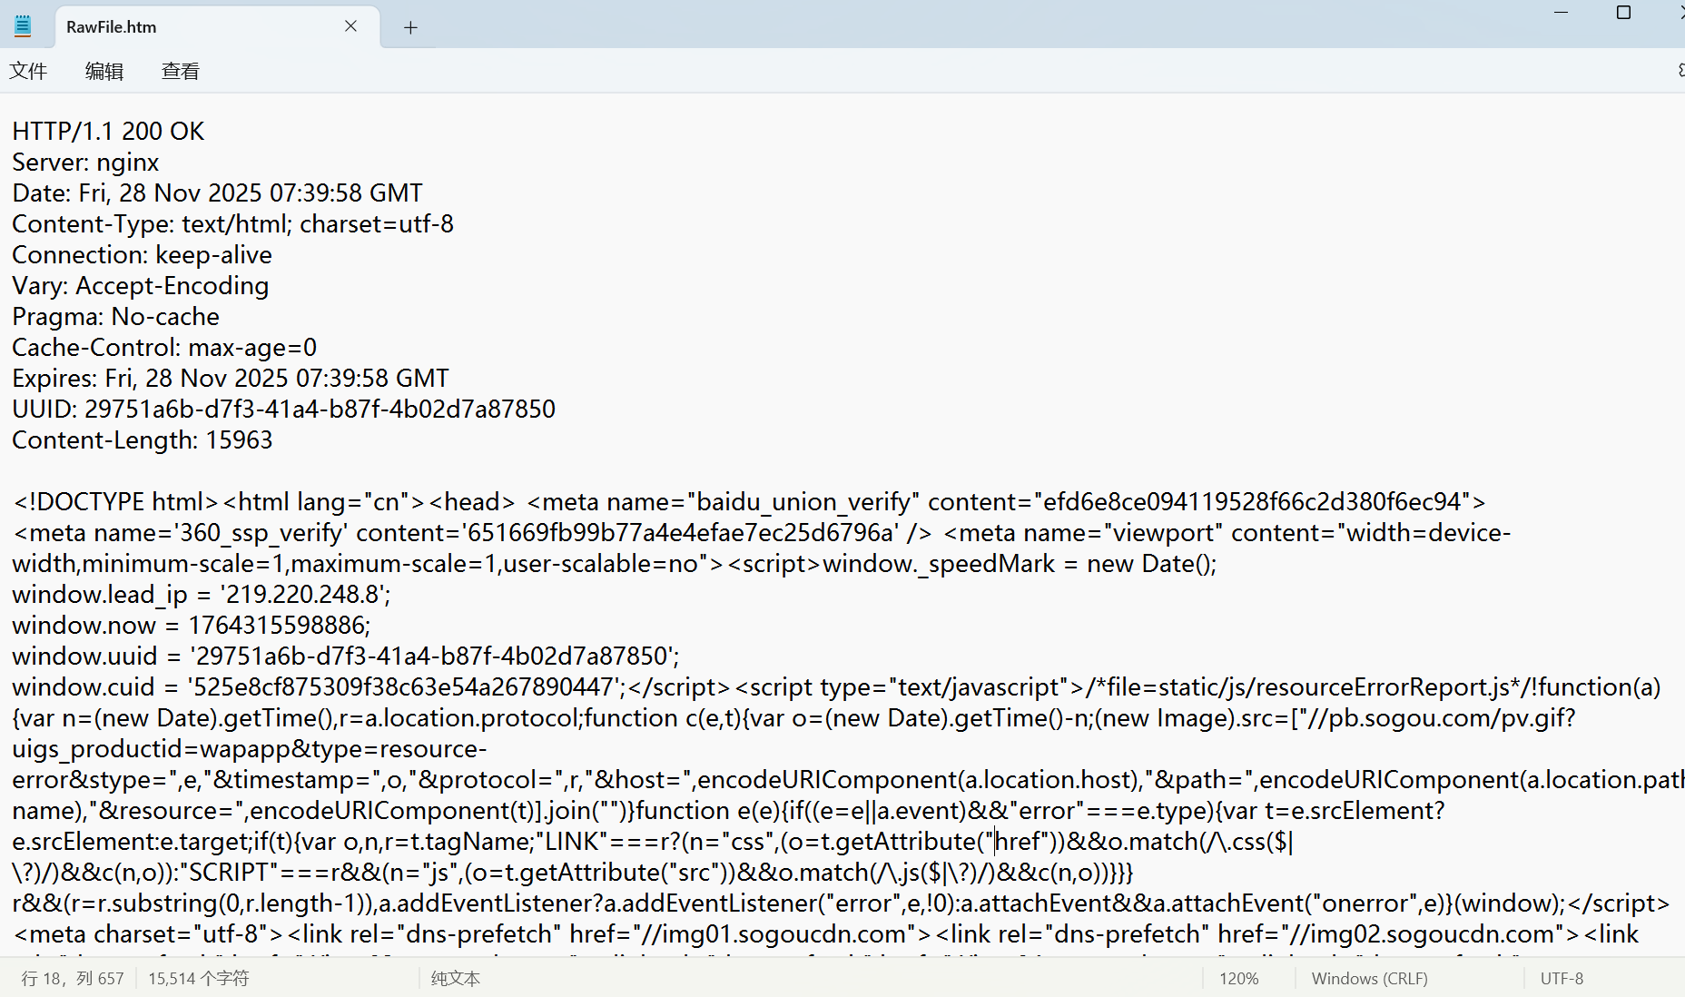Add a new tab with the plus button

[410, 27]
